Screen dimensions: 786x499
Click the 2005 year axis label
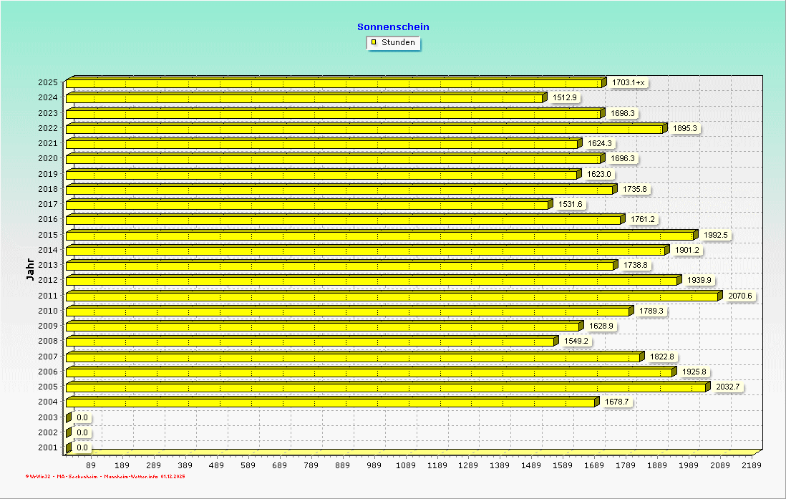(x=48, y=387)
